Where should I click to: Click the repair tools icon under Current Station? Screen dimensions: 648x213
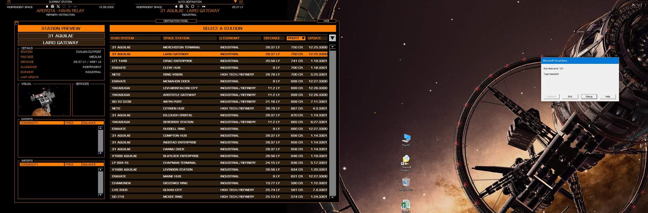[58, 6]
